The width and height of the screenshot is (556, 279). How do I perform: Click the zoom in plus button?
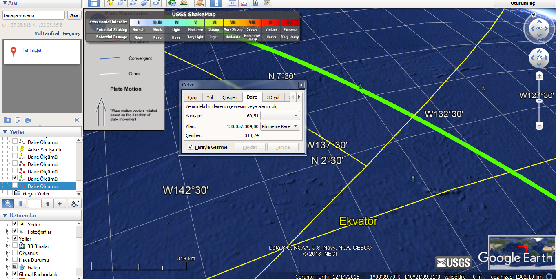pos(539,76)
